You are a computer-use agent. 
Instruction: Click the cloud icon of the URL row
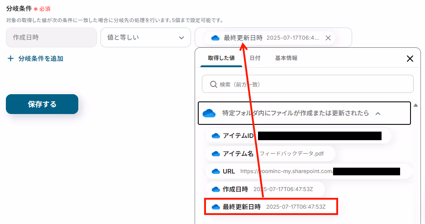pos(216,171)
